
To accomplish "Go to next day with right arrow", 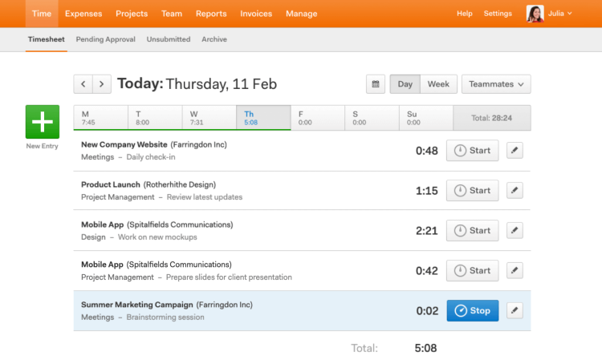I will point(102,84).
